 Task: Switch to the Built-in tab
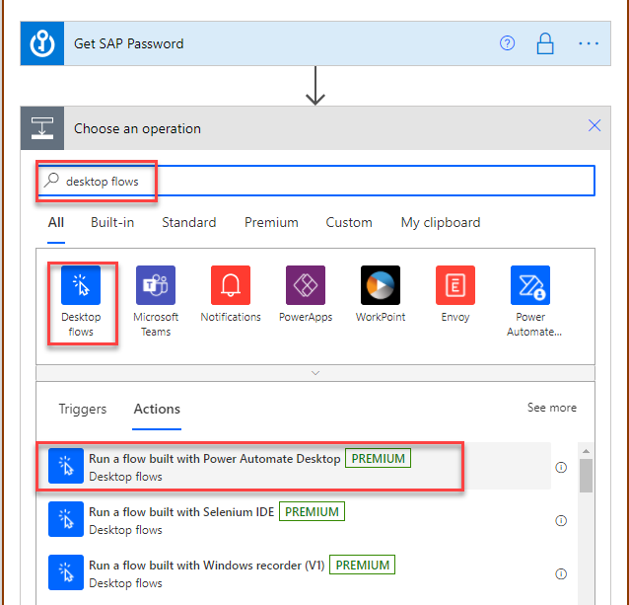click(x=112, y=222)
